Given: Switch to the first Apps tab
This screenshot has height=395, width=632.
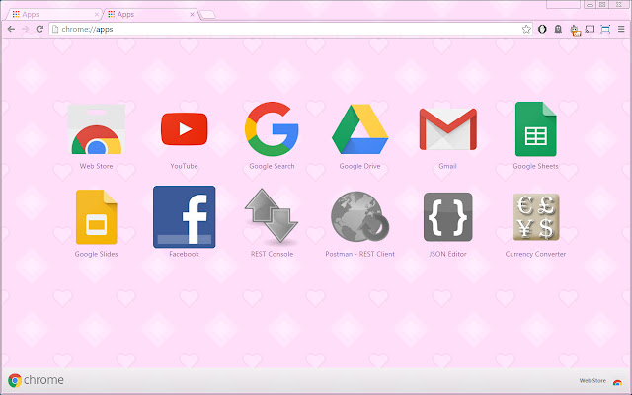Looking at the screenshot, I should pos(53,15).
